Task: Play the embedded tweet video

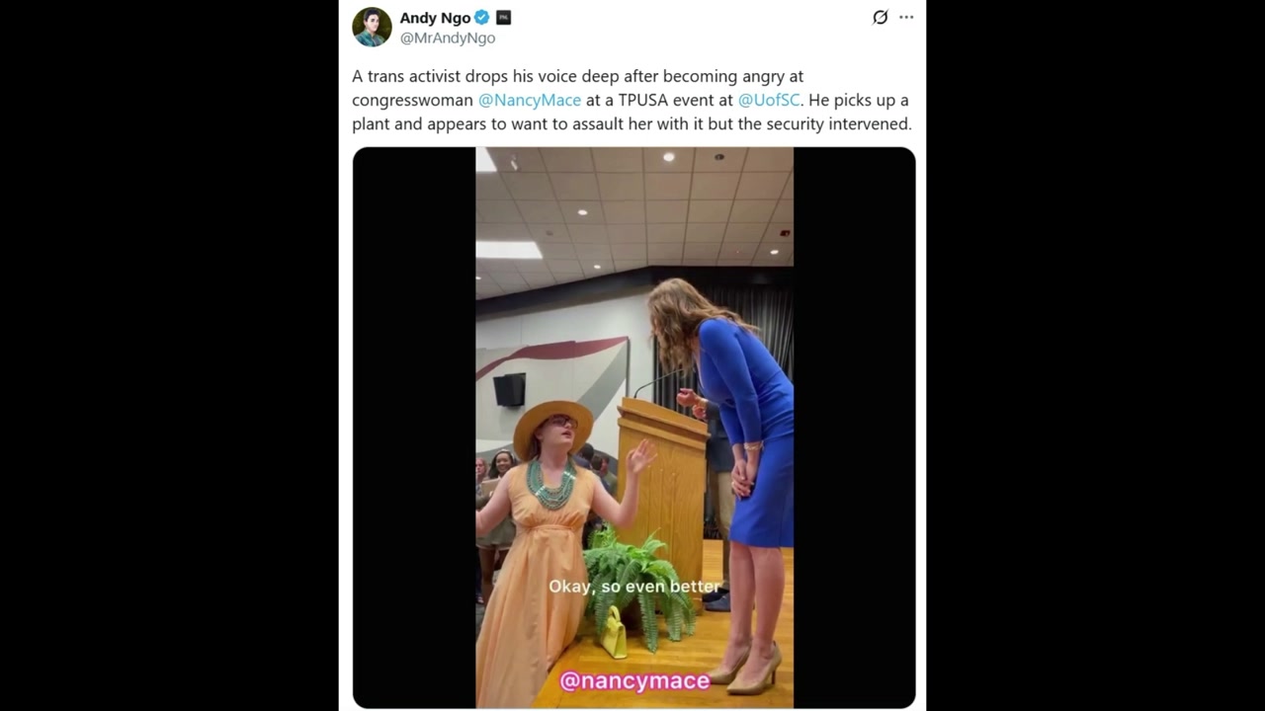Action: tap(633, 428)
